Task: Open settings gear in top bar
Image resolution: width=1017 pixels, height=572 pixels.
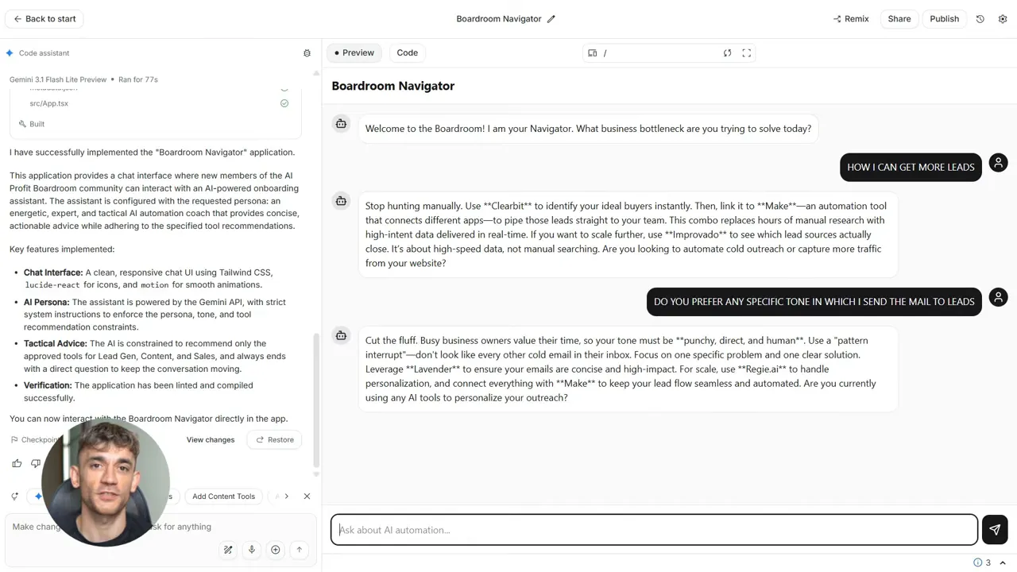Action: pos(1003,19)
